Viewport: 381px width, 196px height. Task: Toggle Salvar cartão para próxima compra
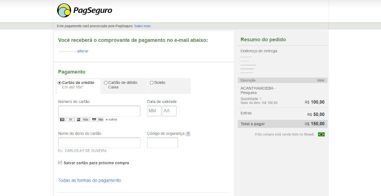pyautogui.click(x=60, y=163)
